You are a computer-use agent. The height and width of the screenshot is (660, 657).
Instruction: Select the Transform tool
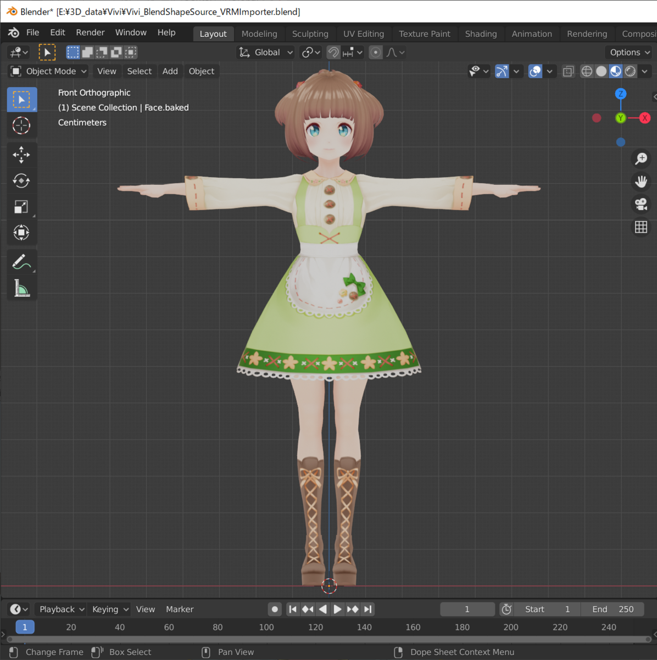coord(22,233)
